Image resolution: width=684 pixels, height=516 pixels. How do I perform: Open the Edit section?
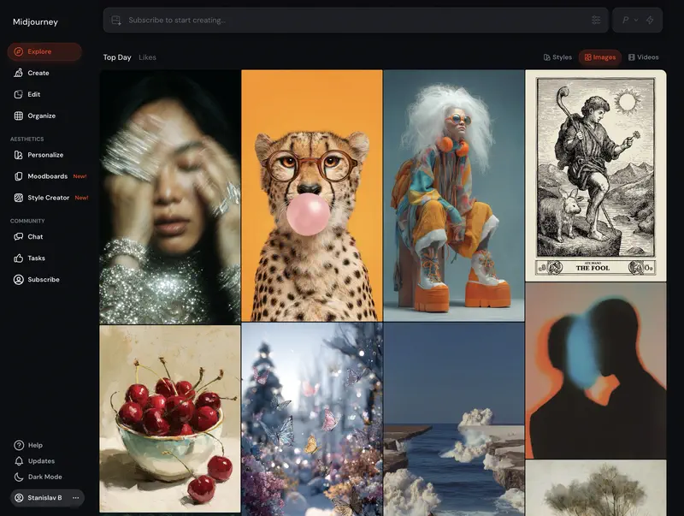(33, 94)
